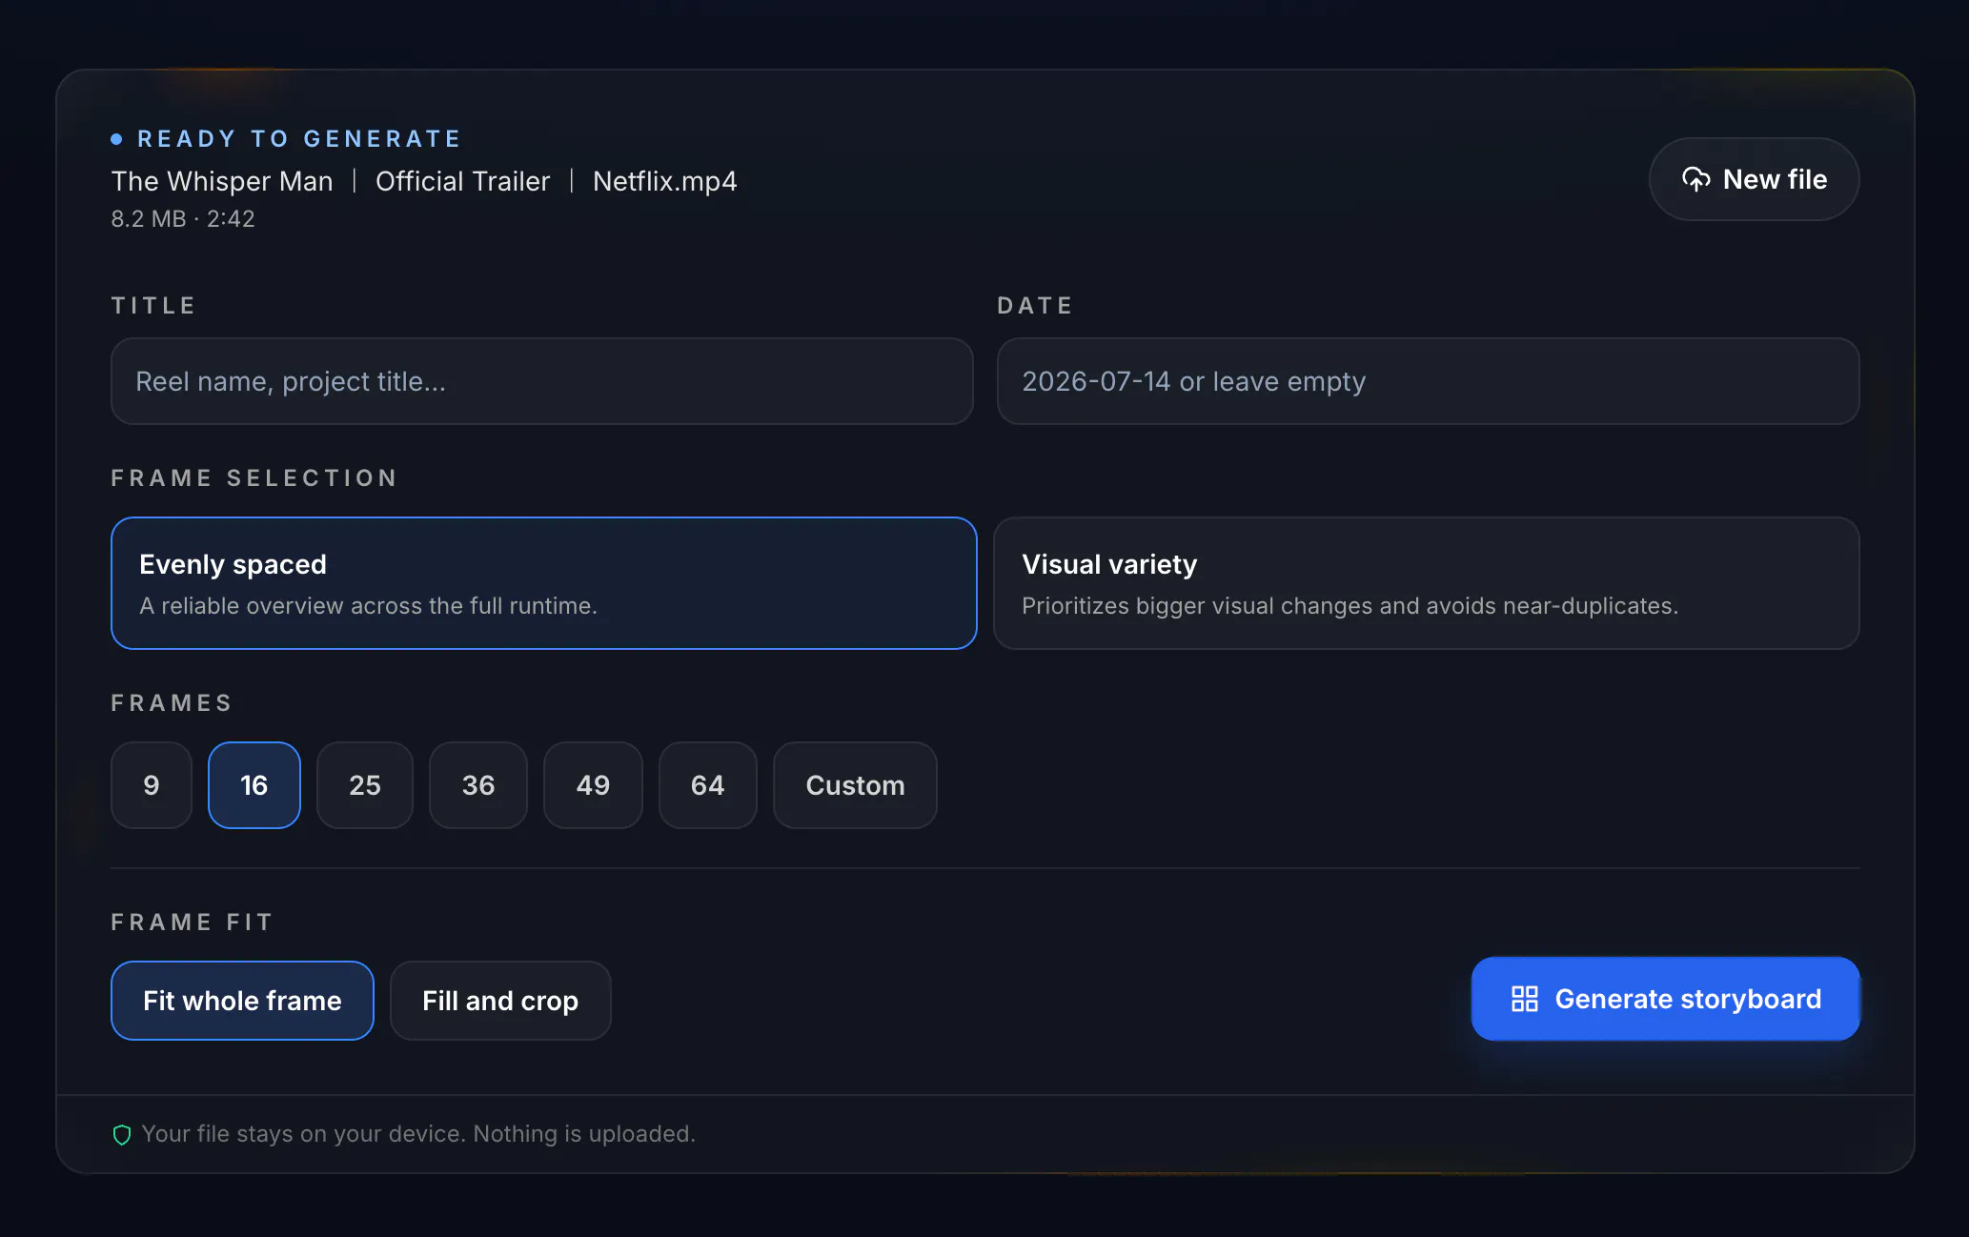Choose 9 frames option

pos(152,785)
